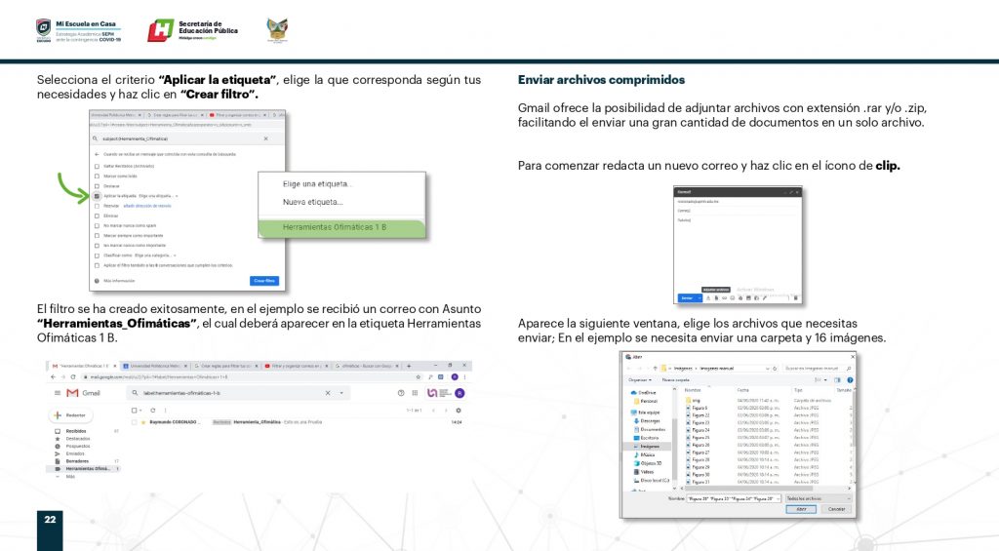Click 'Cancelar' in file dialog
Viewport: 999px width, 551px height.
point(836,509)
